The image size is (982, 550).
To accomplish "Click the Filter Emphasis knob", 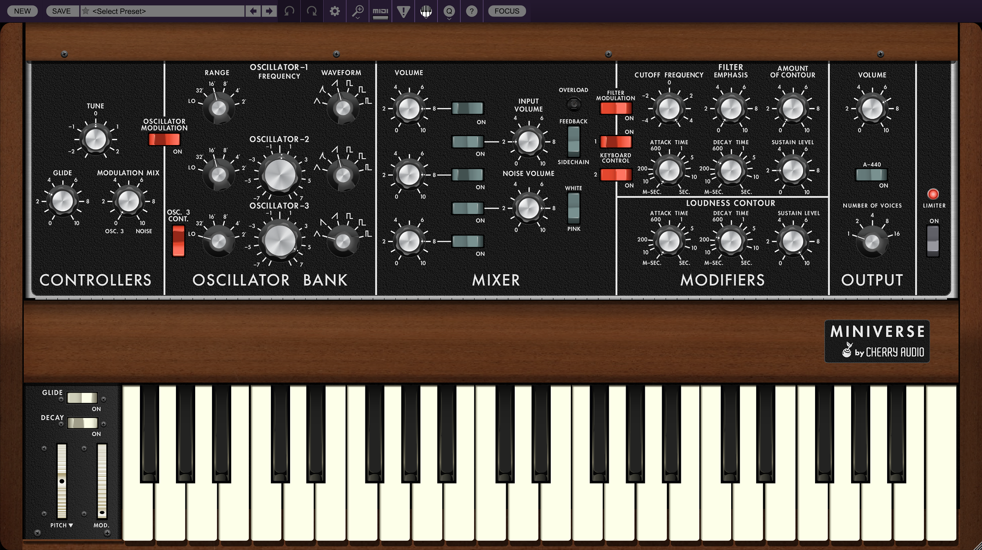I will click(x=731, y=108).
